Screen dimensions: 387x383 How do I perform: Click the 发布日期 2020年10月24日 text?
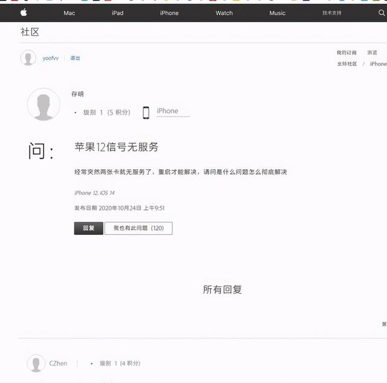[x=119, y=208]
